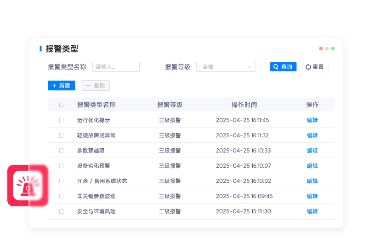Viewport: 380px width, 251px height.
Task: Select the checkbox for 安全与环境风险 row
Action: tap(61, 211)
